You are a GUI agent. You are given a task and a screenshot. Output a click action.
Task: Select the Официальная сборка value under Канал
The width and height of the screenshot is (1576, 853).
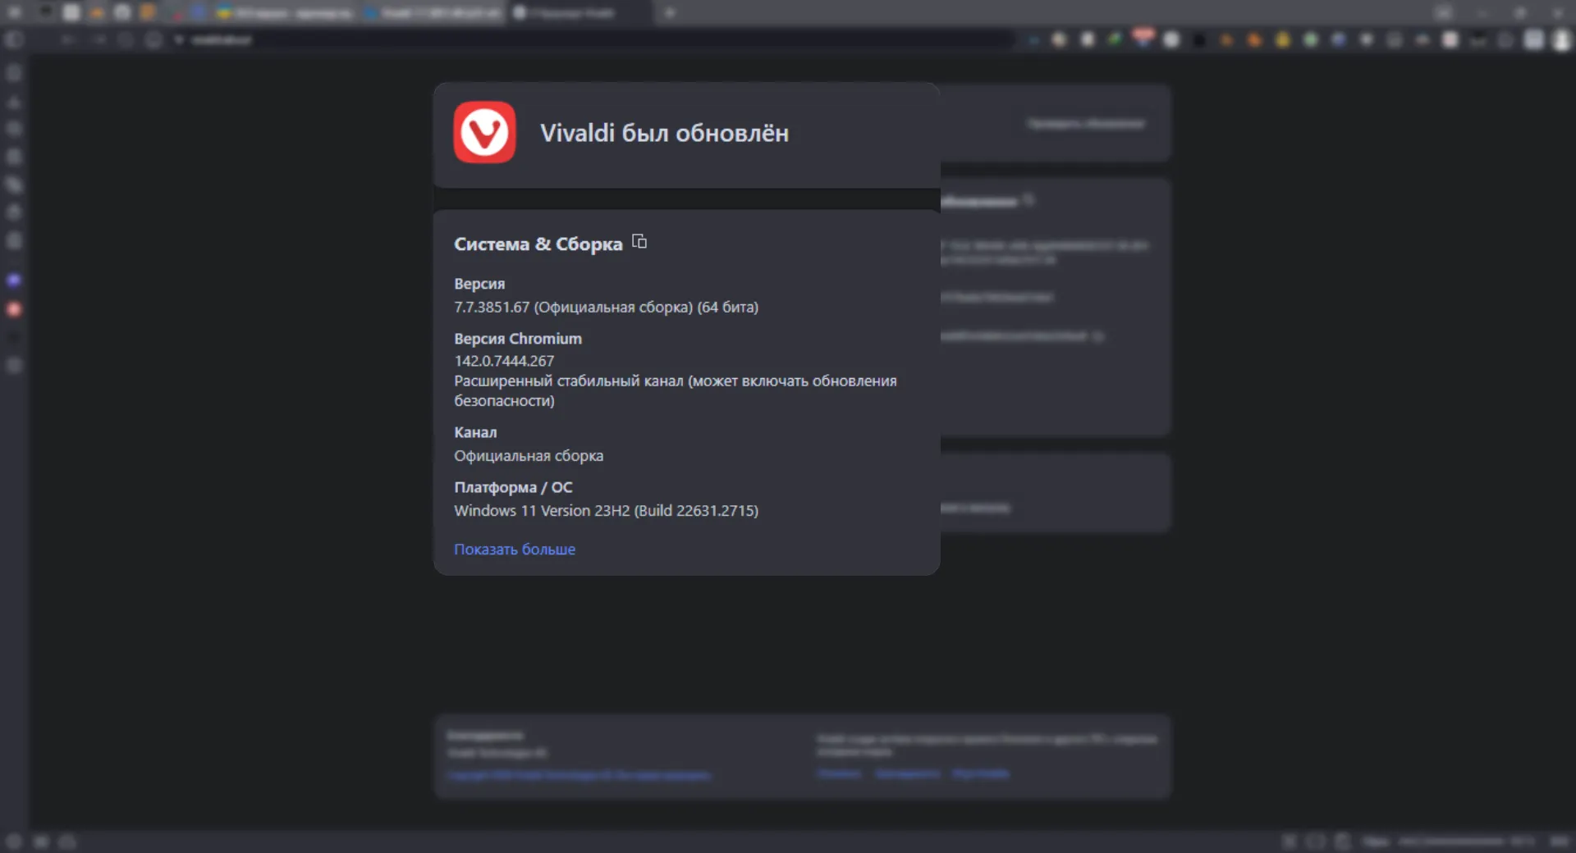(x=529, y=456)
